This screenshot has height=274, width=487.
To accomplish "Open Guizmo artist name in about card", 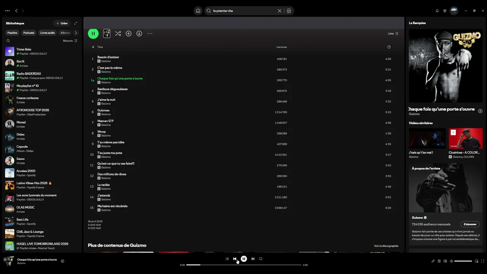I will pos(417,218).
